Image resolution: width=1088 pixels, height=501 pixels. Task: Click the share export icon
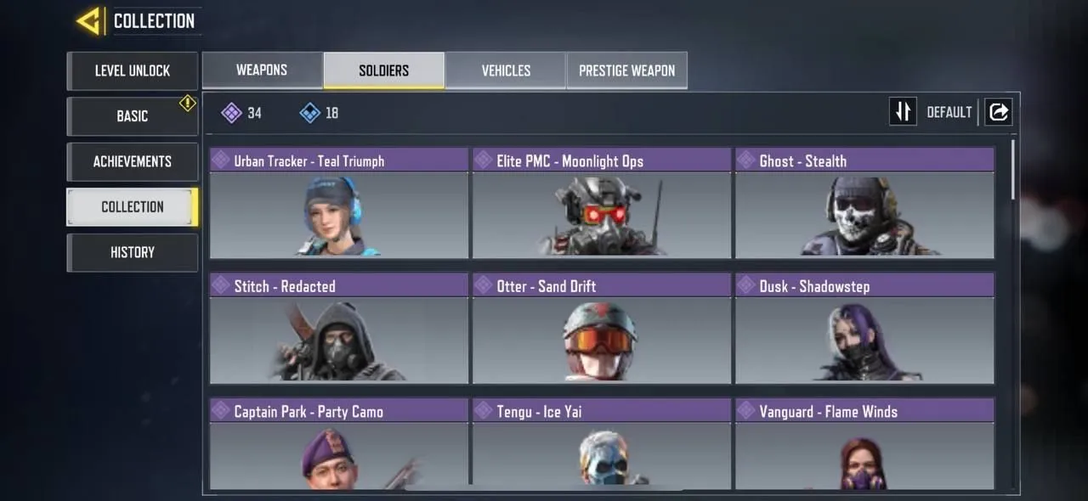point(999,111)
